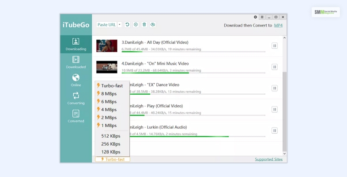The image size is (347, 177).
Task: Click the All Day download progress bar
Action: tap(193, 52)
